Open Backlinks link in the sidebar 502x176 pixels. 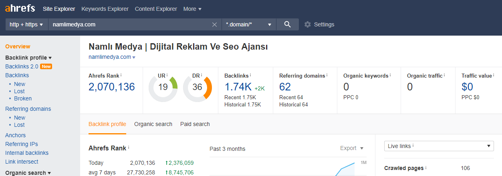17,75
